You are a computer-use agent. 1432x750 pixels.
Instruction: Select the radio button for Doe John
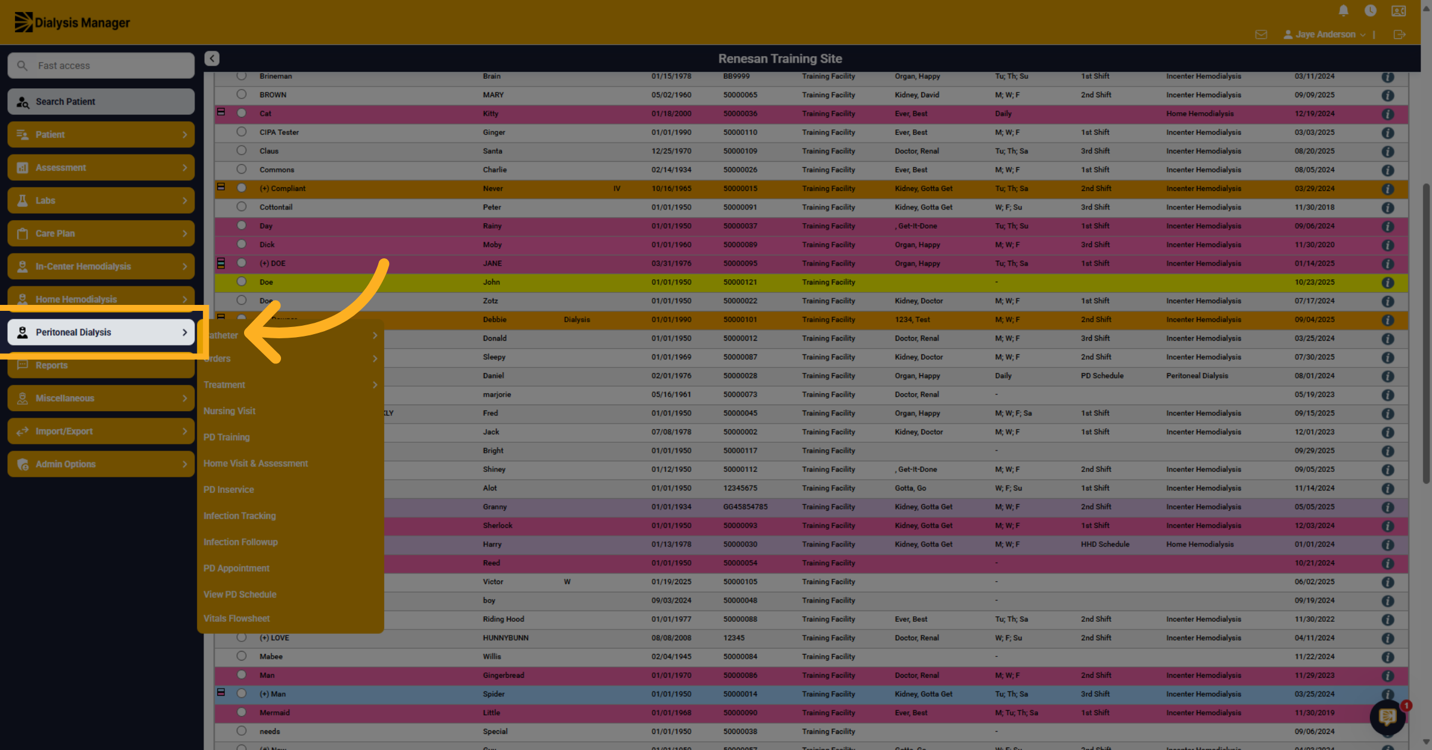click(241, 282)
